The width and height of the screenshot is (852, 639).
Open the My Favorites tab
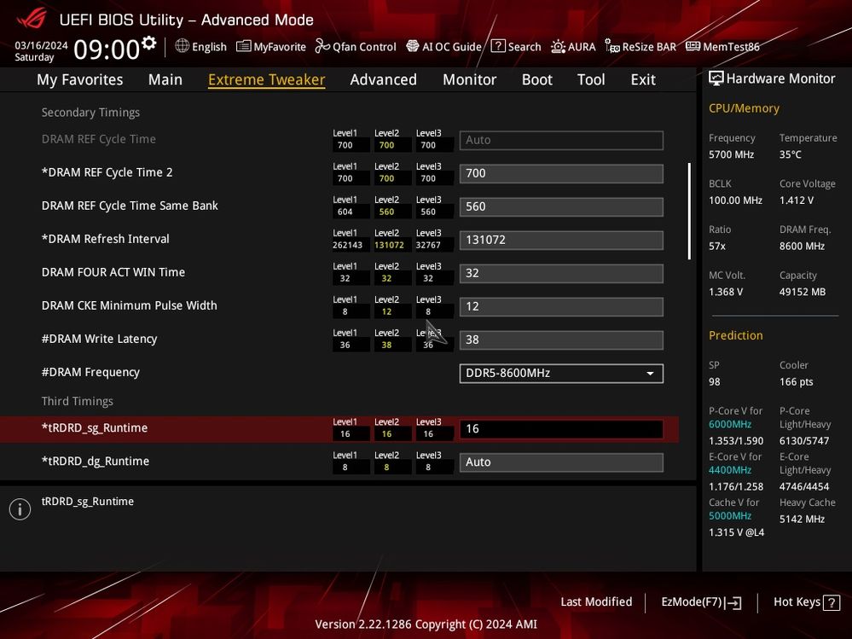click(x=80, y=79)
